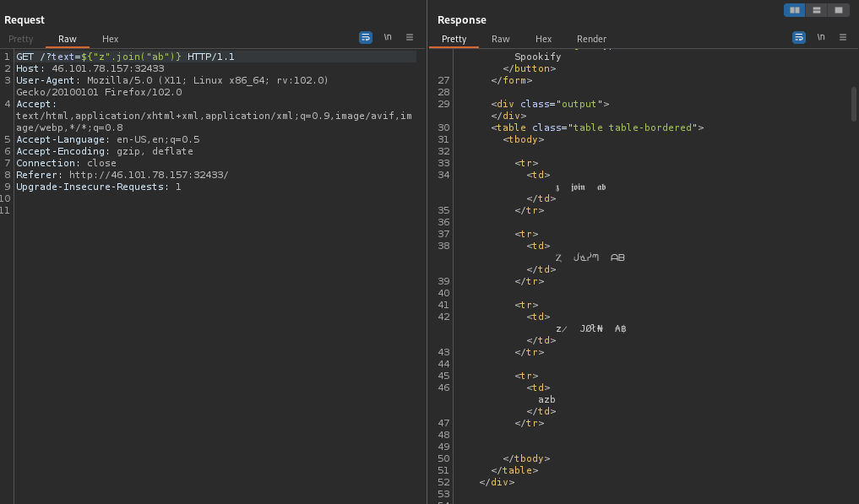Open Response panel options menu
Viewport: 859px width, 504px height.
click(x=843, y=37)
